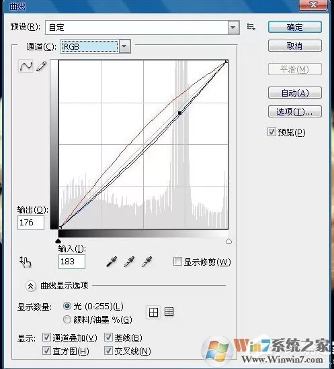
Task: Activate the on-image hand adjustment tool
Action: (26, 262)
